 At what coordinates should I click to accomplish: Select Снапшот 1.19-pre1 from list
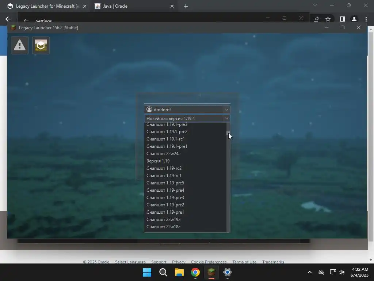point(185,212)
